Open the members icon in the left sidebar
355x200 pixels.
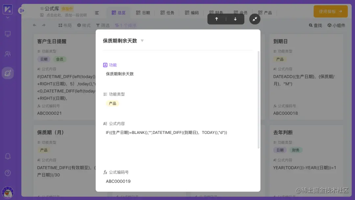[7, 53]
